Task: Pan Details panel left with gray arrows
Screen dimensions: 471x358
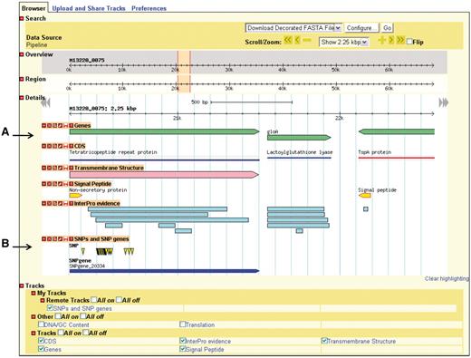Action: (45, 103)
